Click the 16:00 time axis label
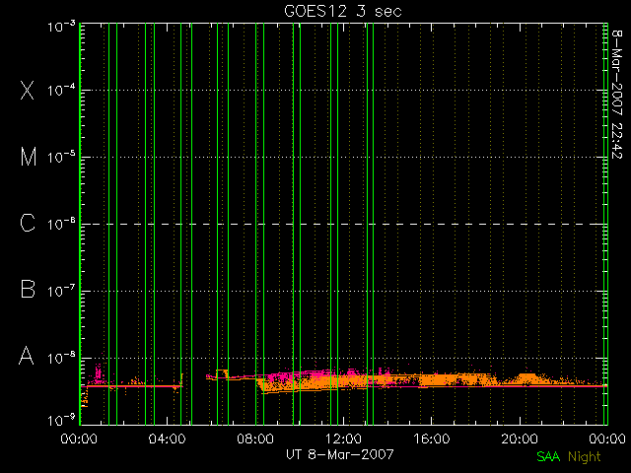This screenshot has width=631, height=473. click(432, 439)
